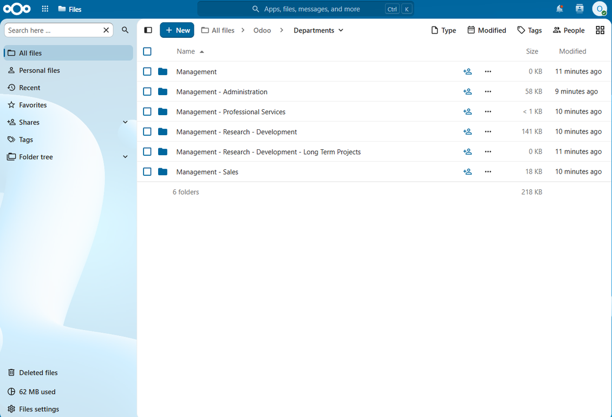Share the Long Term Projects folder

coord(467,151)
